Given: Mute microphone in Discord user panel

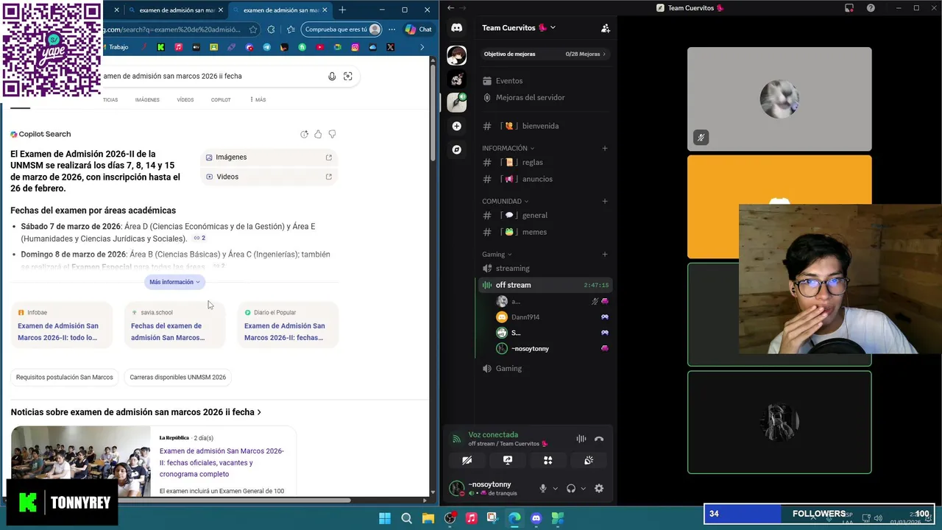Looking at the screenshot, I should (x=543, y=488).
